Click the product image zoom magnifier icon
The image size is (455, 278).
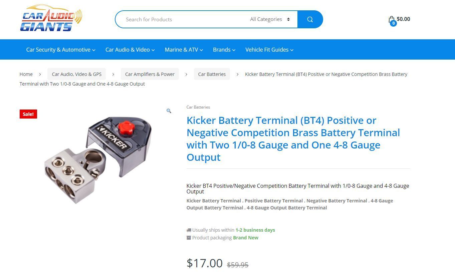(169, 111)
